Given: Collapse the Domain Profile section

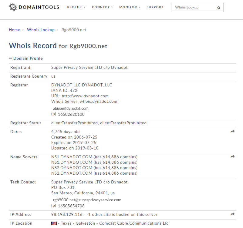Looking at the screenshot, I should [x=26, y=58].
